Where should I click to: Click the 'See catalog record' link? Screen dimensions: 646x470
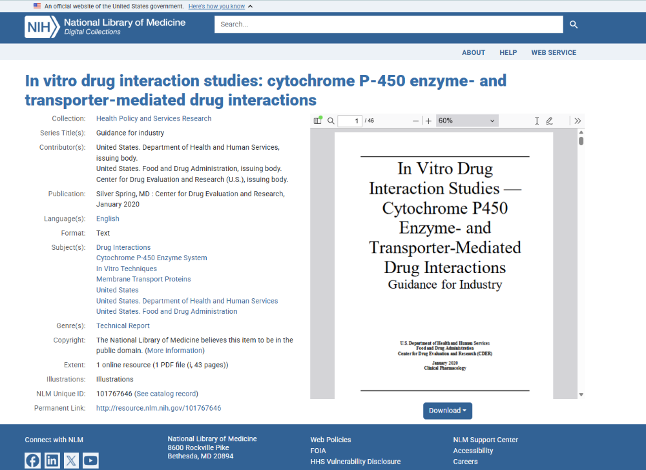(166, 394)
